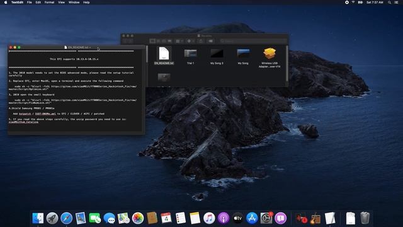403x227 pixels.
Task: Select Trial 1 file in Finder
Action: (190, 55)
